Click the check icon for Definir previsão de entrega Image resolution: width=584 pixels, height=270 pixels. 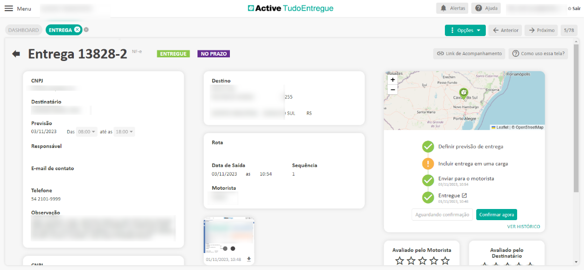[x=428, y=146]
